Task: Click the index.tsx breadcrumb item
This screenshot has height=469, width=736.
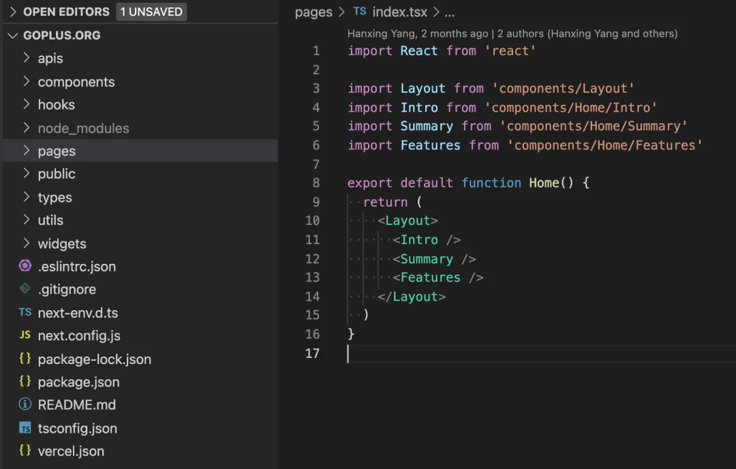Action: tap(401, 12)
